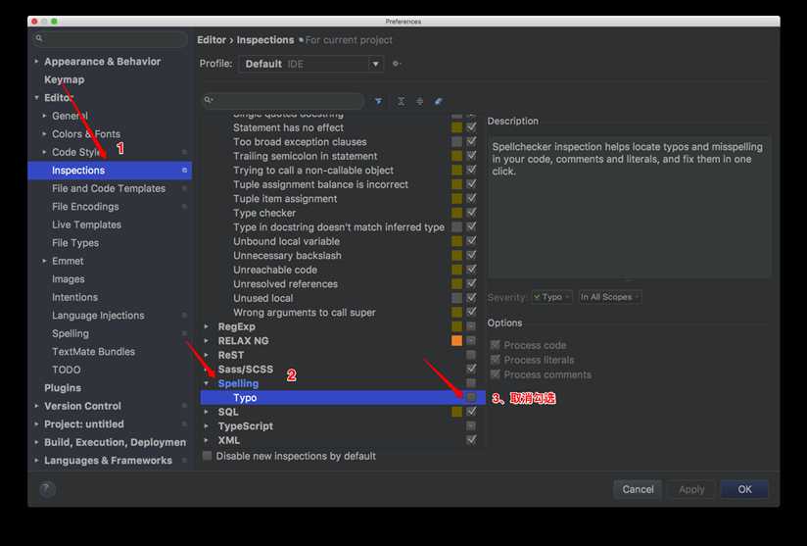Click the OK button
Screen dimensions: 807x546
744,489
